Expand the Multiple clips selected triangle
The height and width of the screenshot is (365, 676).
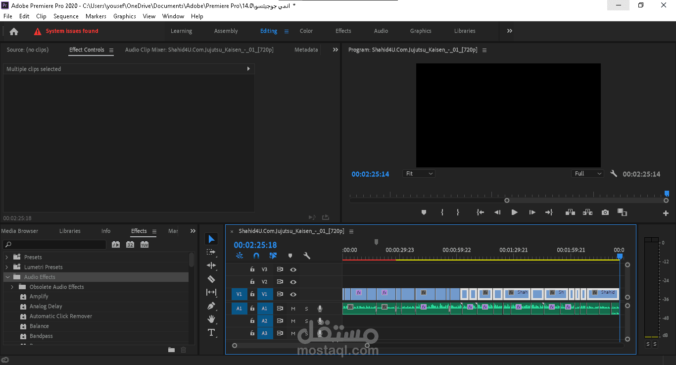point(248,69)
